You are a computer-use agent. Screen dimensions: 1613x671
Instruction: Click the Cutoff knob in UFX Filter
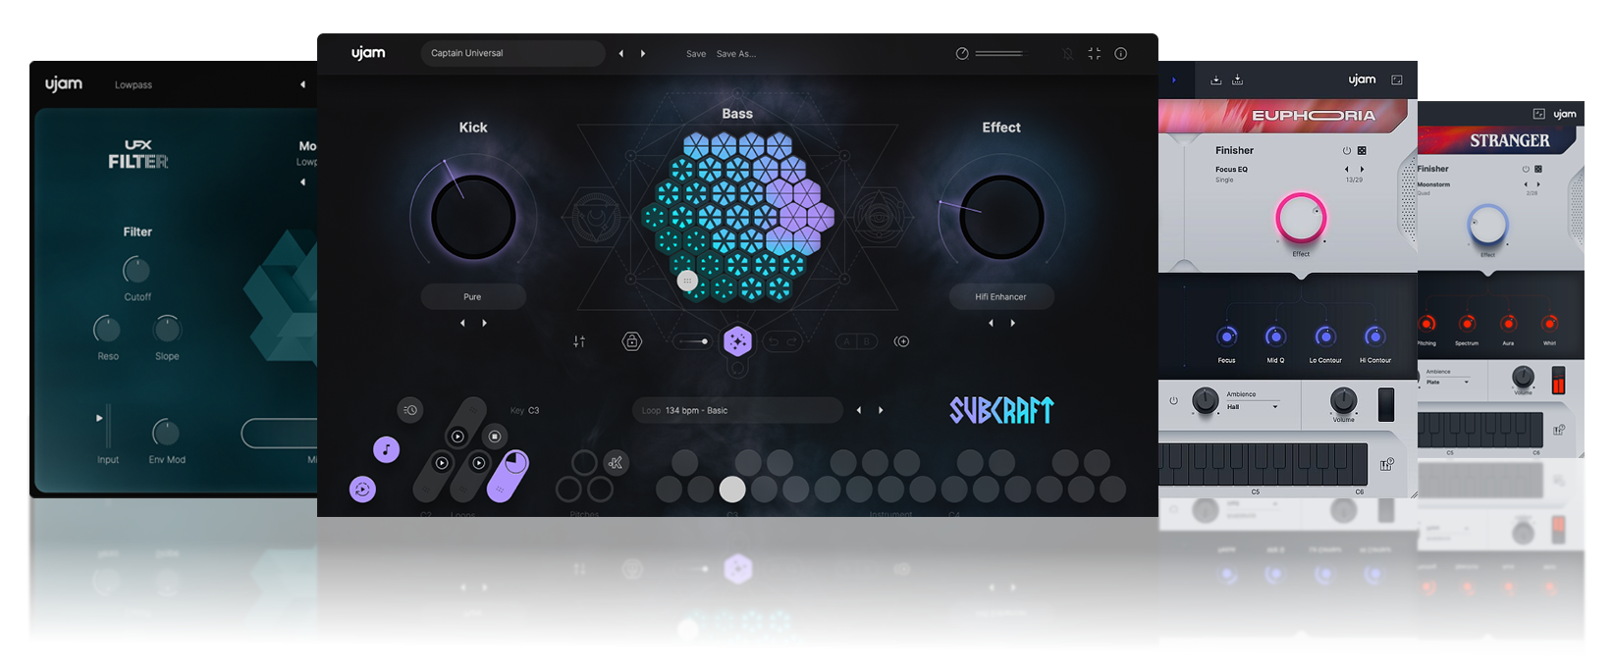pos(136,270)
